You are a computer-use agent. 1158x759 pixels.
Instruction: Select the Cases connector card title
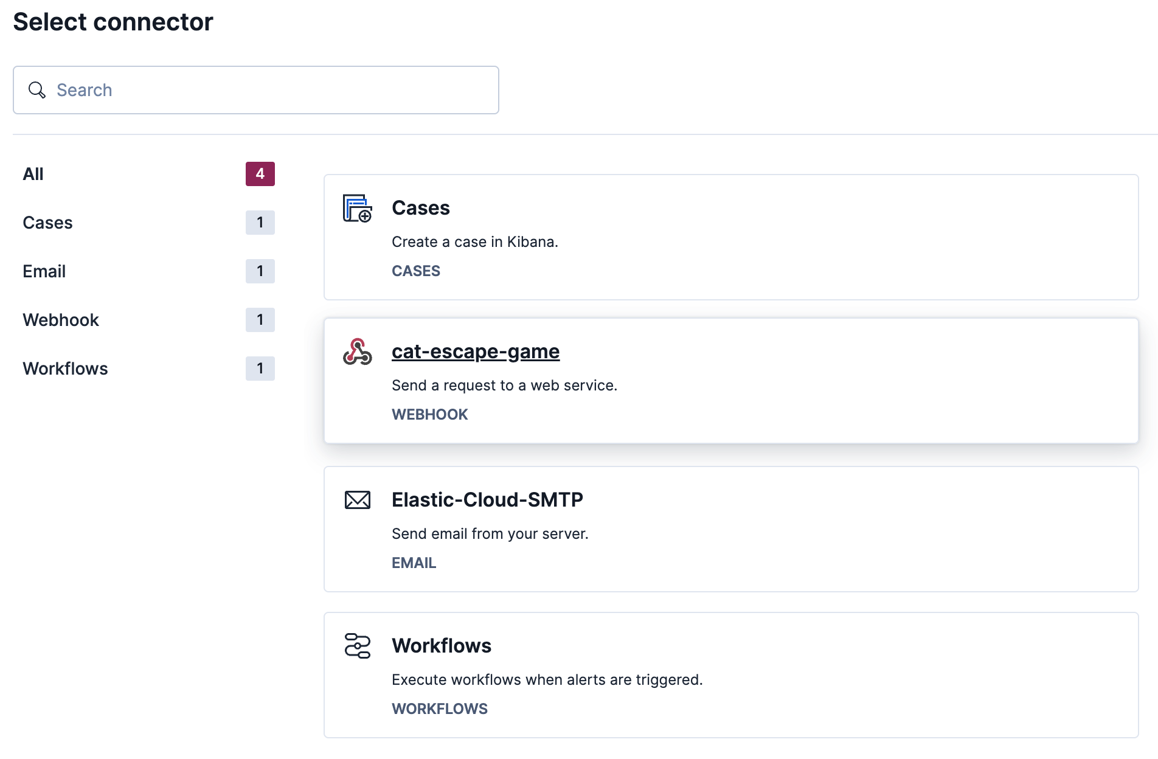pos(421,208)
